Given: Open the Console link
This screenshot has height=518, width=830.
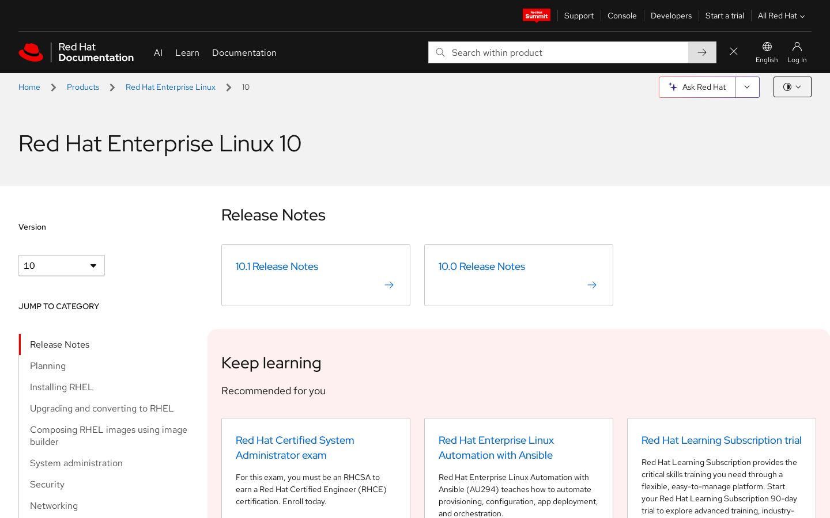Looking at the screenshot, I should click(x=622, y=16).
